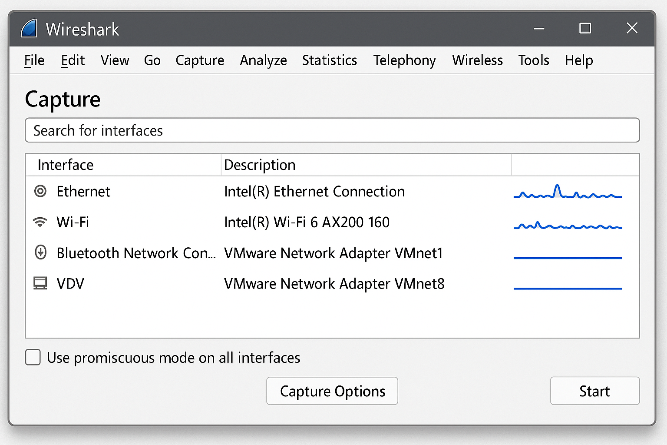
Task: Select the 'Ethernet' interface name
Action: click(83, 191)
